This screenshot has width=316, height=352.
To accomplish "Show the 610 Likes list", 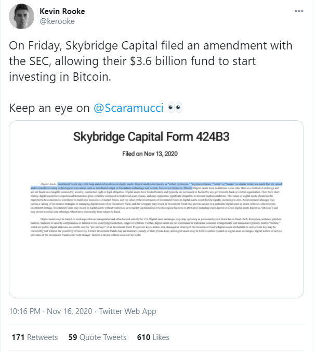I will tap(153, 337).
